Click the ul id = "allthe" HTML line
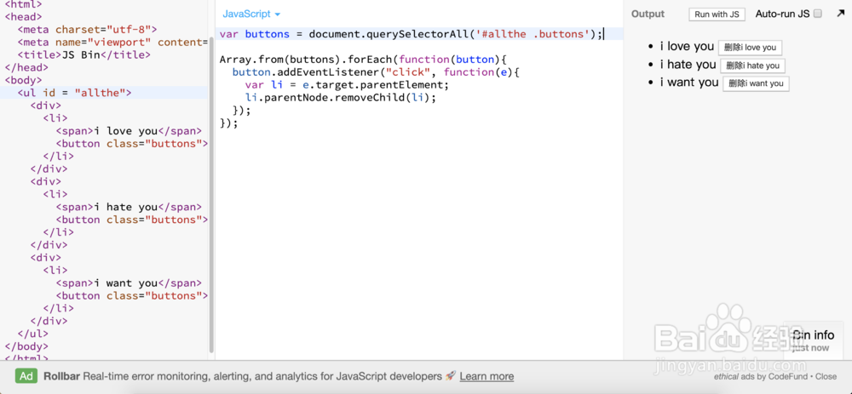This screenshot has width=852, height=394. [74, 93]
